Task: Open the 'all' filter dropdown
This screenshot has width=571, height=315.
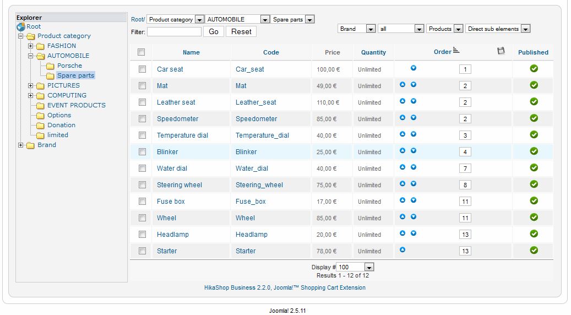Action: tap(401, 29)
